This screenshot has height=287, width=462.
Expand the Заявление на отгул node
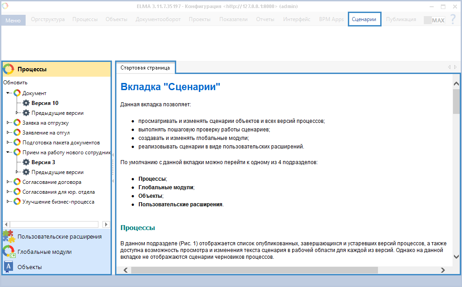[x=9, y=133]
